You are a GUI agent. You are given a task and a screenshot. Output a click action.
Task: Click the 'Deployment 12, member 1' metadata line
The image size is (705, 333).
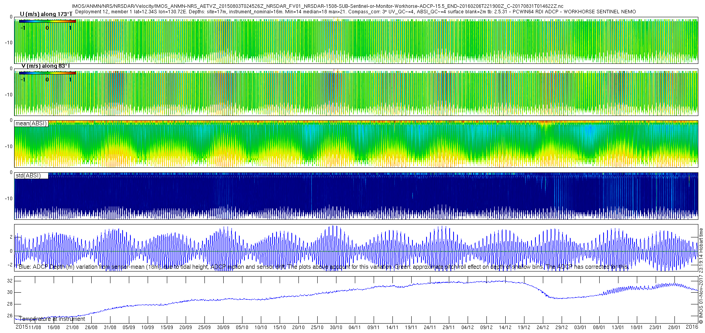pos(355,12)
